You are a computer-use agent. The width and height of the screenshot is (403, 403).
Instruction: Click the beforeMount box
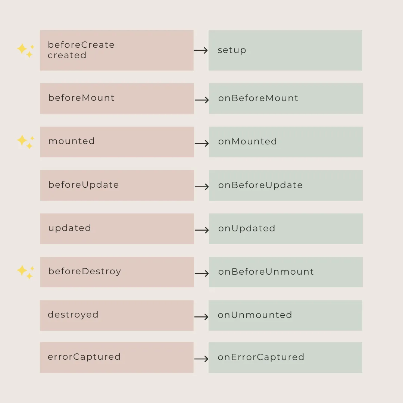pos(117,99)
